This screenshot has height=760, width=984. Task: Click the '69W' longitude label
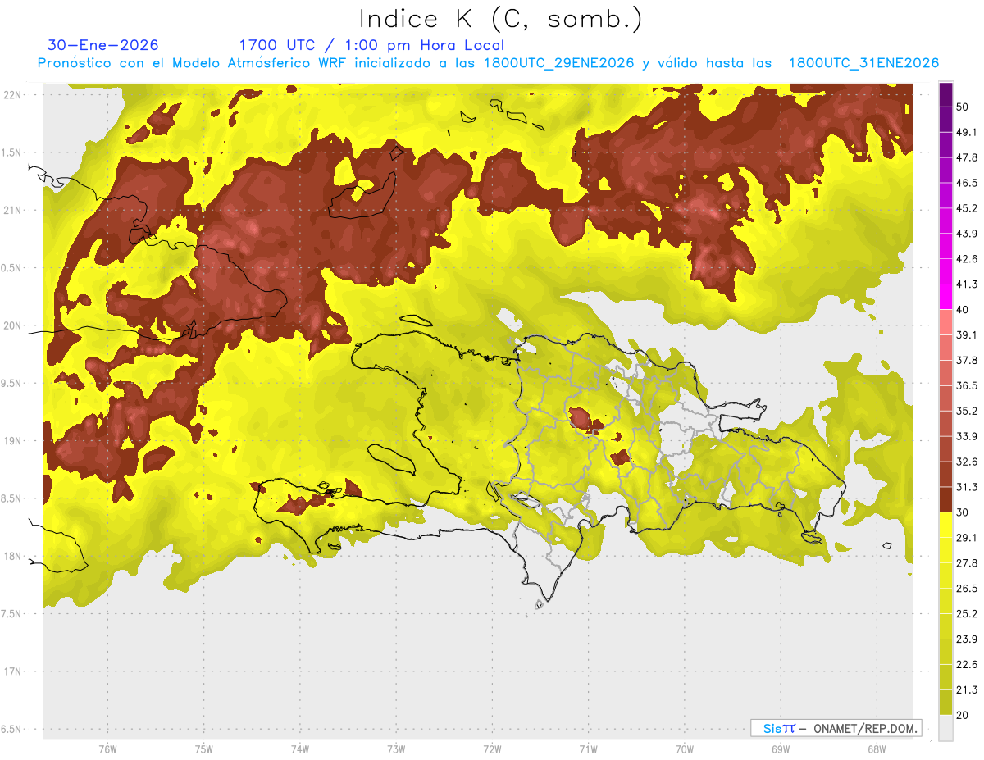781,749
